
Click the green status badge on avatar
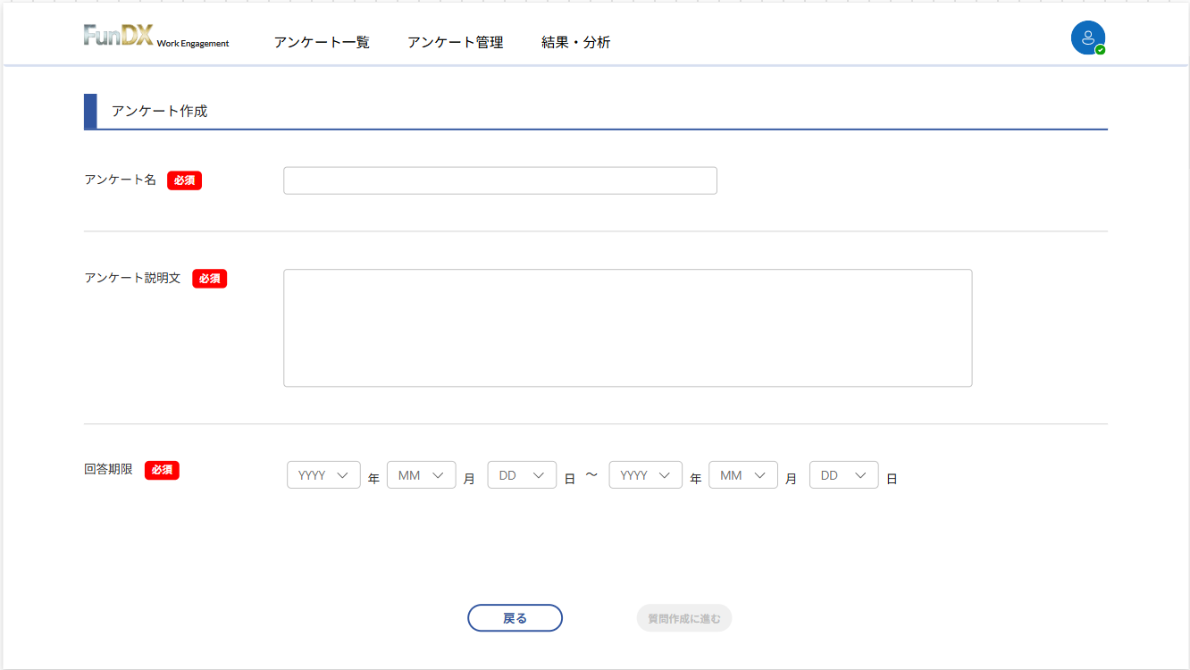coord(1100,50)
